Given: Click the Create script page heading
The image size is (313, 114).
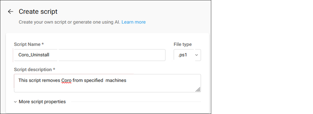Looking at the screenshot, I should [x=38, y=12].
